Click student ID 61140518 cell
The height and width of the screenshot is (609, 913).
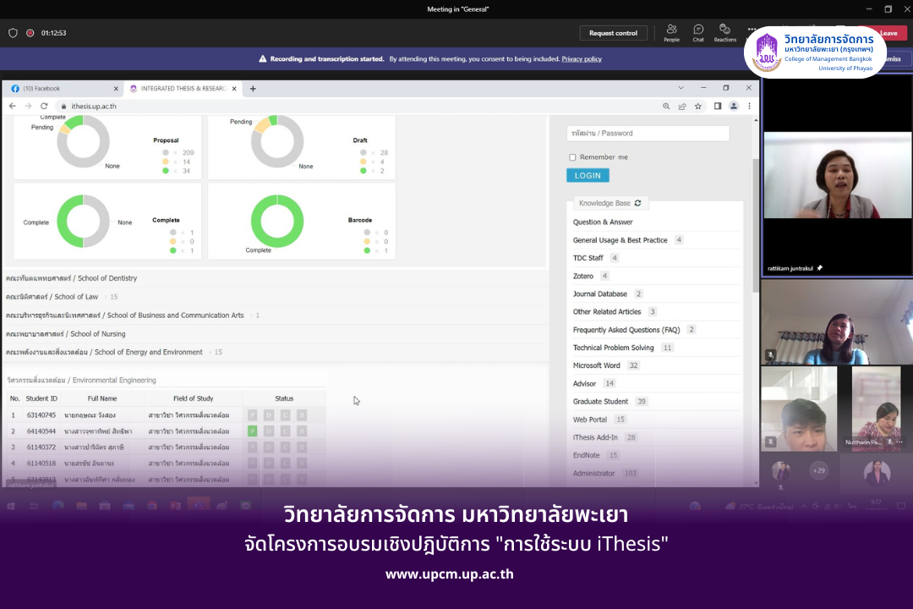pyautogui.click(x=41, y=464)
